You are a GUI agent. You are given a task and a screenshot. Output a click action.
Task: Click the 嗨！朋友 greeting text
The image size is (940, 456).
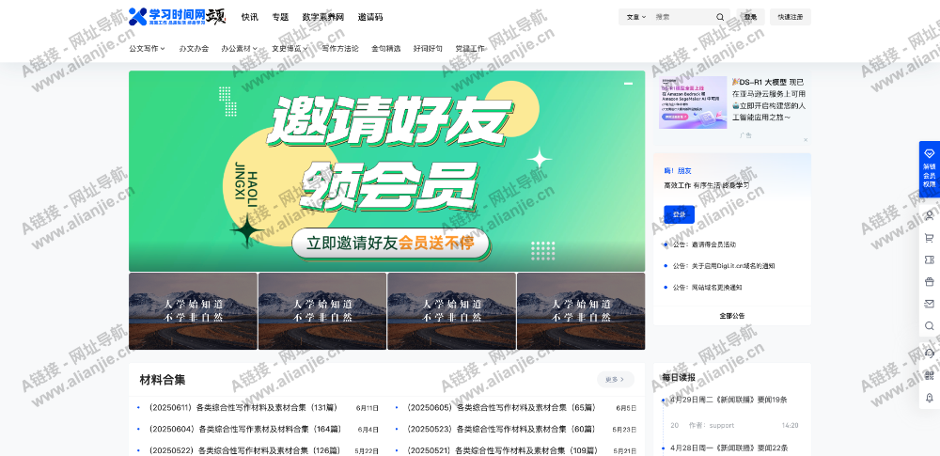tap(678, 171)
